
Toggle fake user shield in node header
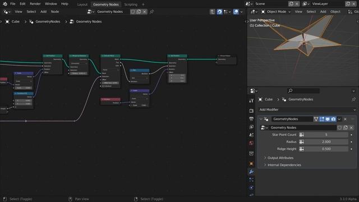(x=132, y=12)
